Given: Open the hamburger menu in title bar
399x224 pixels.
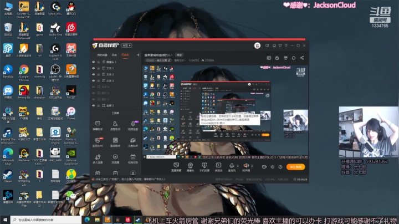Looking at the screenshot, I should point(286,45).
